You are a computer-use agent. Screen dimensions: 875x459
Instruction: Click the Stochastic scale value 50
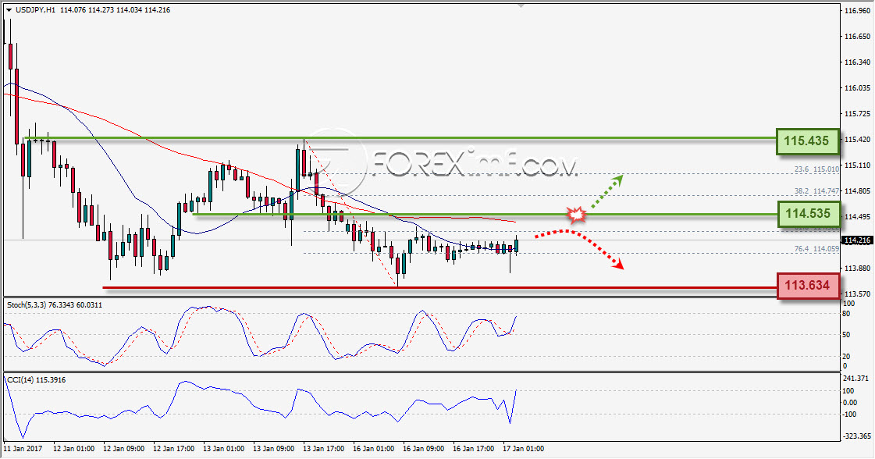(847, 334)
